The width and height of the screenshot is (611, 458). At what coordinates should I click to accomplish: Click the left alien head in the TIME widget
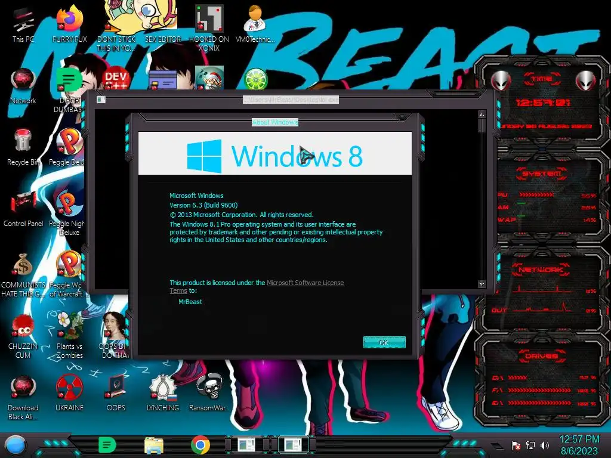(x=501, y=81)
